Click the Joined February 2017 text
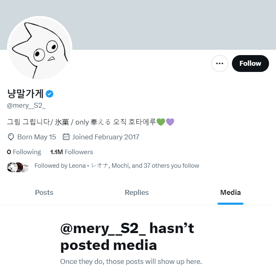Screen dimensions: 276x275 pos(105,137)
